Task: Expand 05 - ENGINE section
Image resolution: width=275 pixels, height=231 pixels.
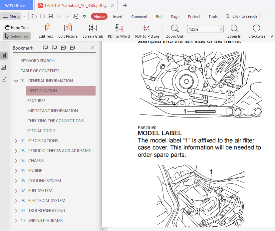Action: click(16, 171)
